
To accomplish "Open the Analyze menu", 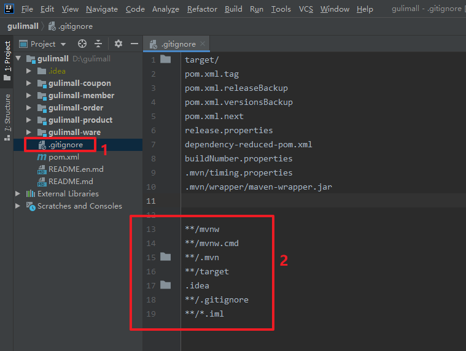I will (166, 9).
